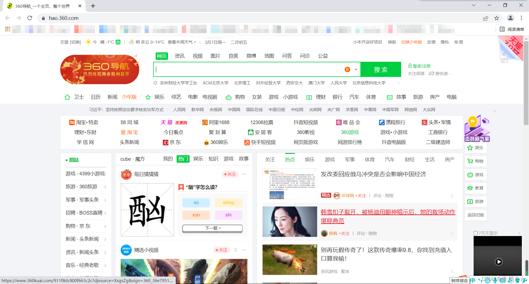Switch to the 财经 news tab

click(409, 160)
